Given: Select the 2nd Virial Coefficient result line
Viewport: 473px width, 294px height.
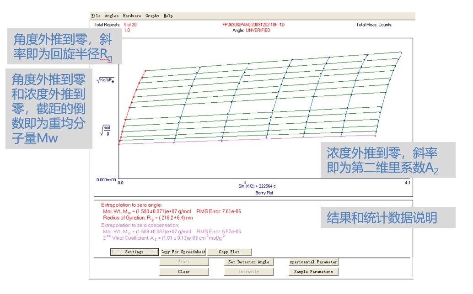Looking at the screenshot, I should [164, 237].
